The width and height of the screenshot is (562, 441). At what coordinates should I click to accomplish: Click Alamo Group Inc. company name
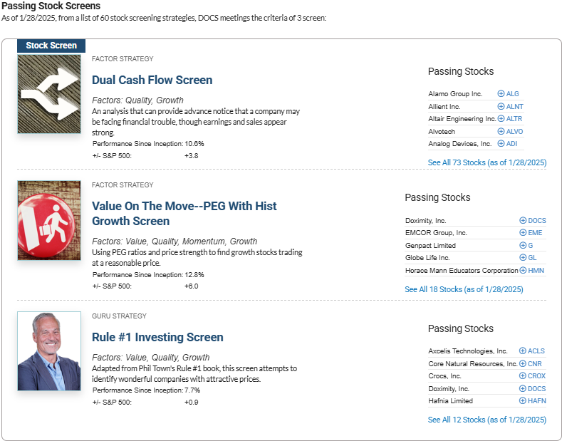455,94
